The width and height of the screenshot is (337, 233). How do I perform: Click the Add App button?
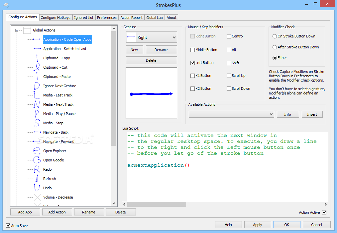[25, 212]
